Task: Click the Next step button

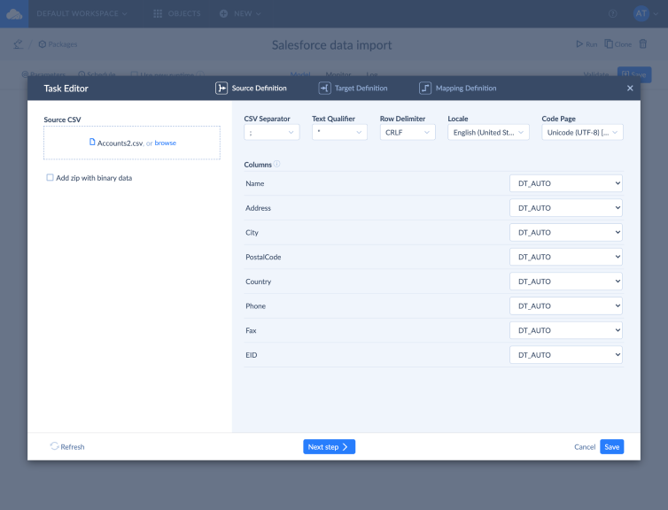Action: pos(329,446)
